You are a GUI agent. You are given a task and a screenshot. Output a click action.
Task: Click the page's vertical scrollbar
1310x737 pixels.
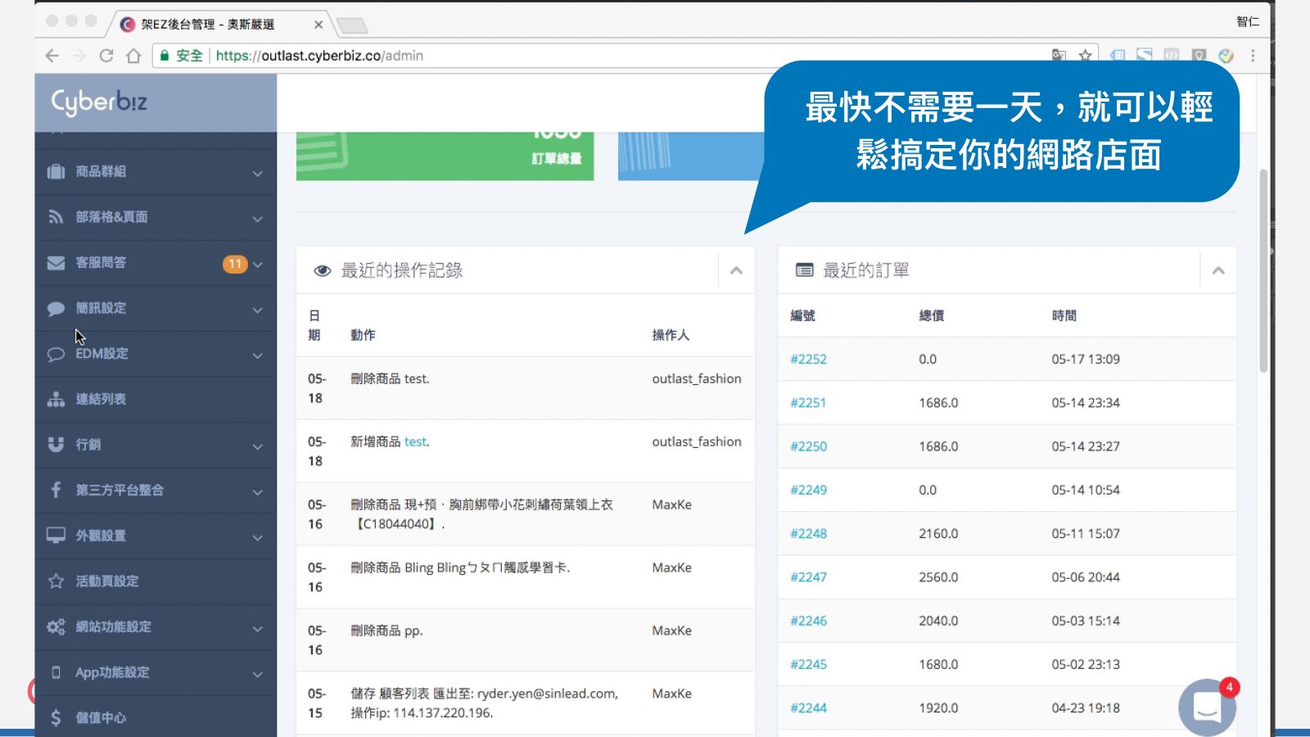(x=1263, y=270)
